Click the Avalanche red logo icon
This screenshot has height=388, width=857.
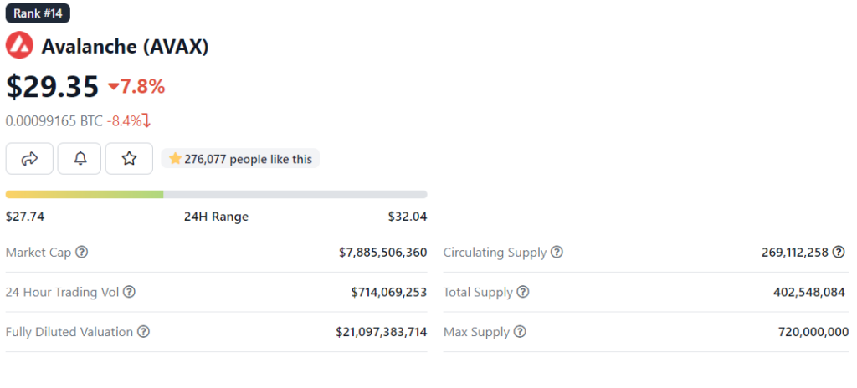20,45
